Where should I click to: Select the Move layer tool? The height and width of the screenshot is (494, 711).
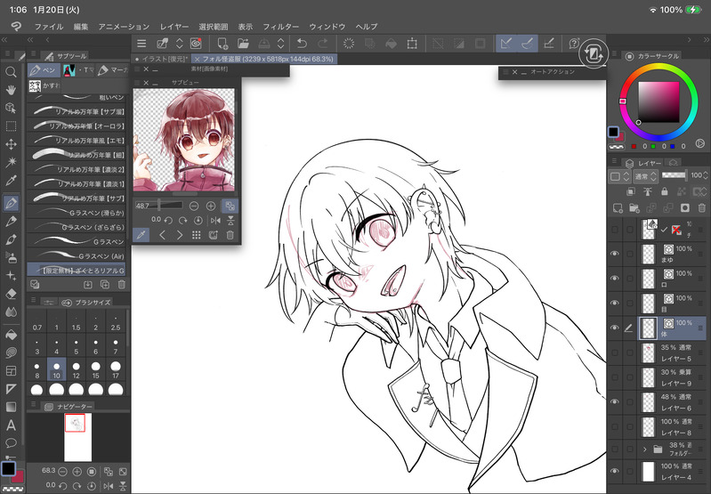[x=11, y=144]
